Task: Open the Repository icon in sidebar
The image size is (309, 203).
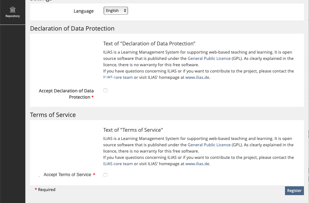Action: coord(12,9)
